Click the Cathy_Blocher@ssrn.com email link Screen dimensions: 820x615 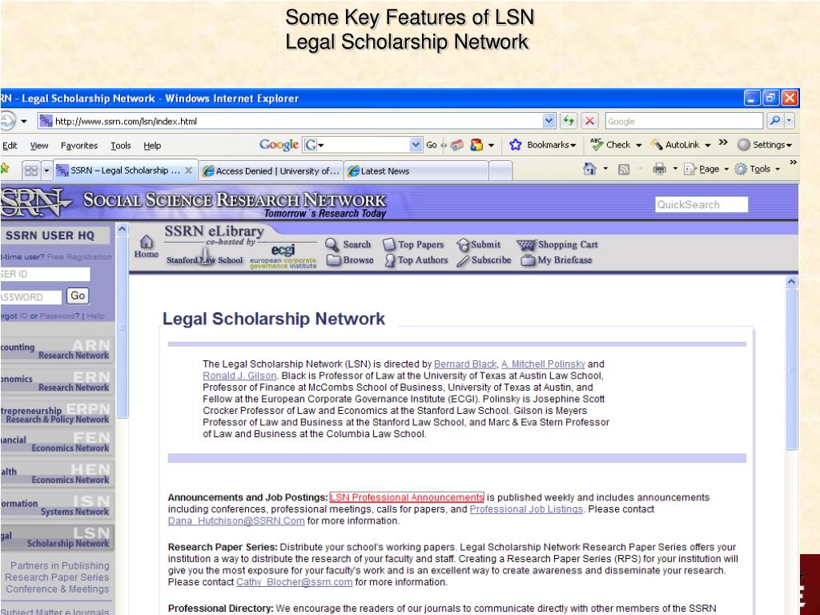pyautogui.click(x=295, y=582)
